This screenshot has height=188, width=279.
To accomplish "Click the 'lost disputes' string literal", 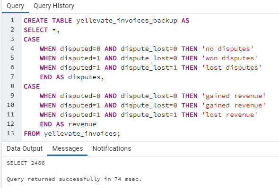I will [x=232, y=67].
